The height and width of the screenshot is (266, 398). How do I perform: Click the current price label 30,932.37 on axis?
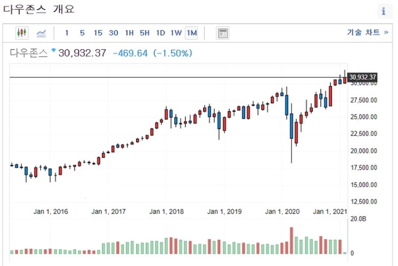click(363, 77)
